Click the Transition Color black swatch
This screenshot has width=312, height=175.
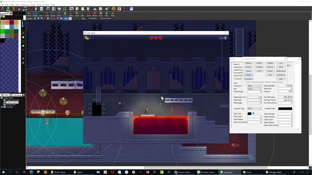tap(285, 108)
